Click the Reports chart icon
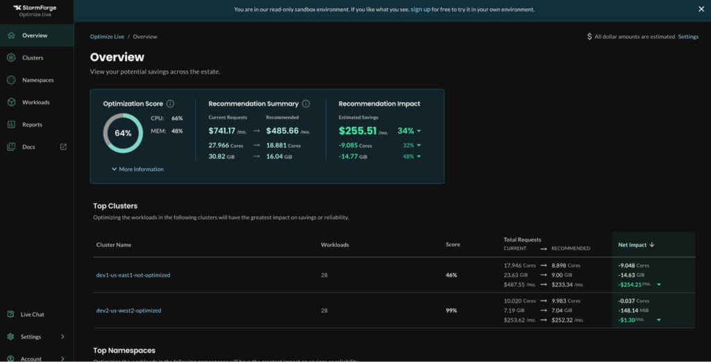Image resolution: width=711 pixels, height=362 pixels. 11,124
